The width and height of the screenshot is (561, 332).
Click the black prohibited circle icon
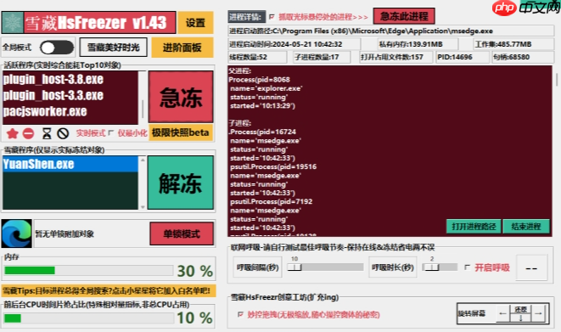[x=63, y=133]
